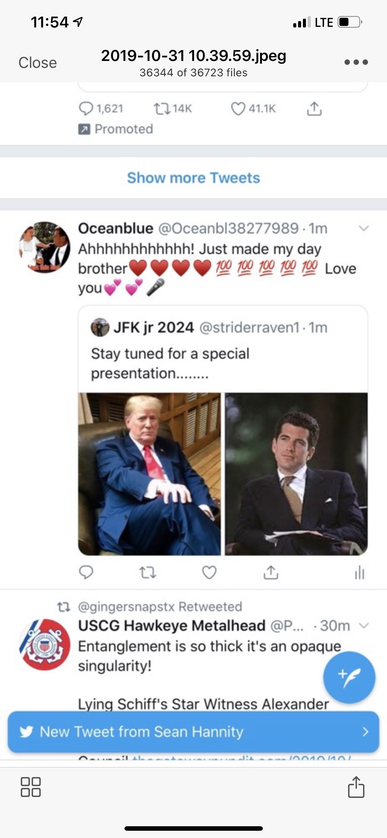Open replies on promoted tweet with 1,621
The image size is (387, 838).
(86, 109)
